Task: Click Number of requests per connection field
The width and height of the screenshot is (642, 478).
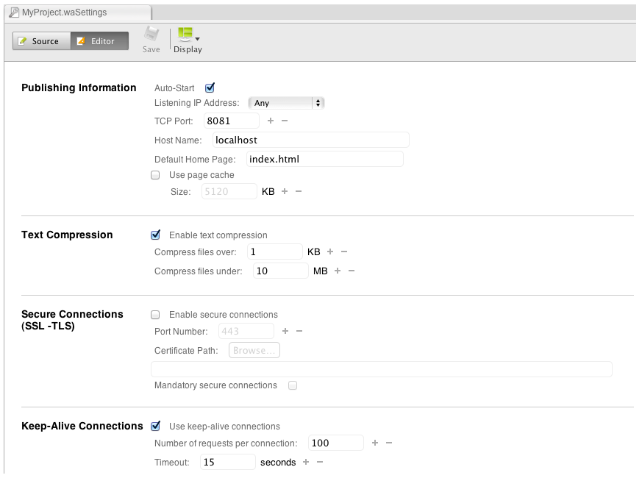Action: [336, 443]
